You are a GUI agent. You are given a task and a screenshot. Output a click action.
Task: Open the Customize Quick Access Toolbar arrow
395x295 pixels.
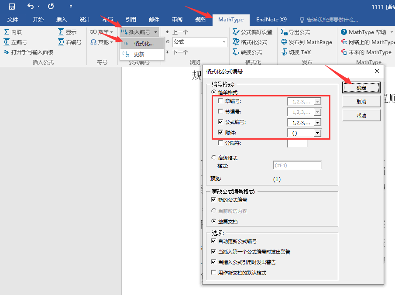point(71,7)
